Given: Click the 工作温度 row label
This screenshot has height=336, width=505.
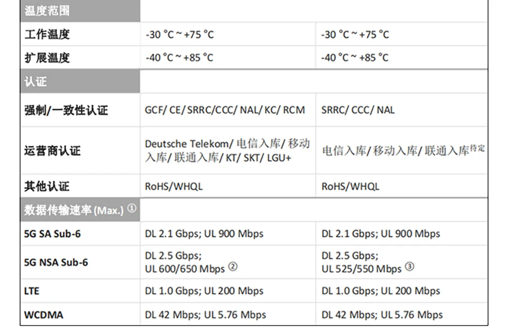Looking at the screenshot, I should pyautogui.click(x=47, y=35).
